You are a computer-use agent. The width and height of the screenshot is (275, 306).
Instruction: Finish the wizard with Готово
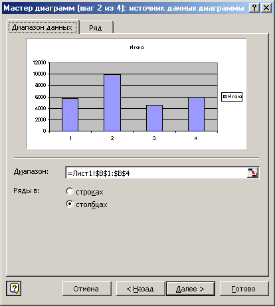[x=244, y=289]
